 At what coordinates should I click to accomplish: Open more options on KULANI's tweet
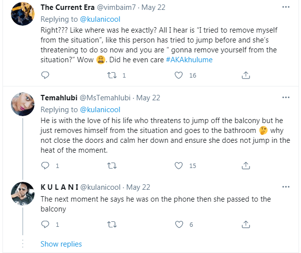click(285, 187)
